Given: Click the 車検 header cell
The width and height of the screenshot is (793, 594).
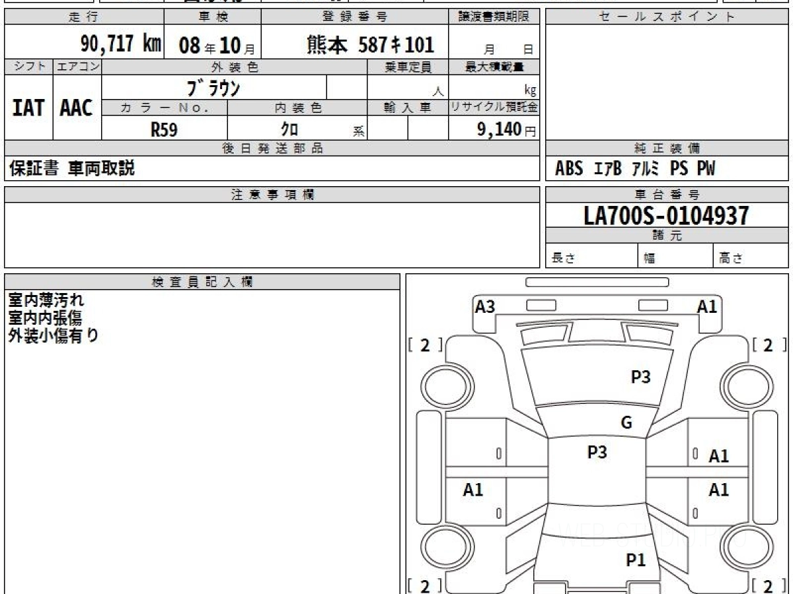Looking at the screenshot, I should pos(212,17).
